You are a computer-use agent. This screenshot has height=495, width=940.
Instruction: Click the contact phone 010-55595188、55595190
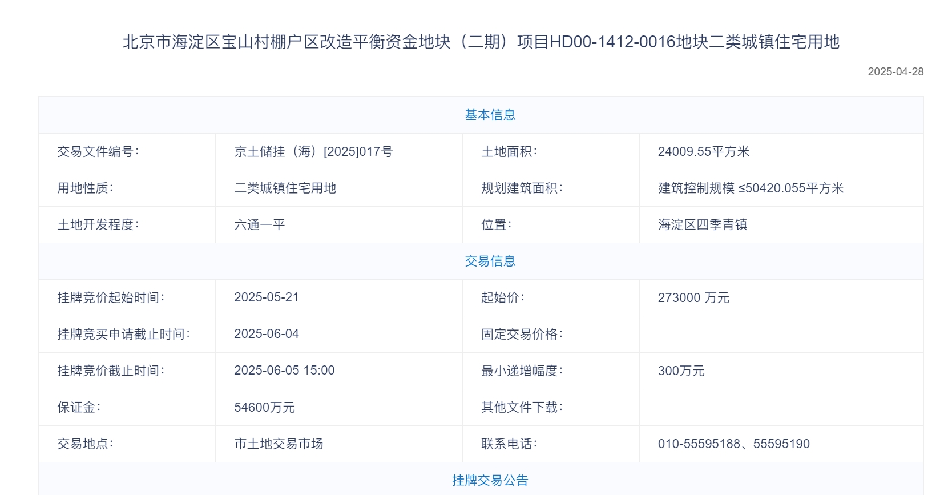[x=733, y=444]
